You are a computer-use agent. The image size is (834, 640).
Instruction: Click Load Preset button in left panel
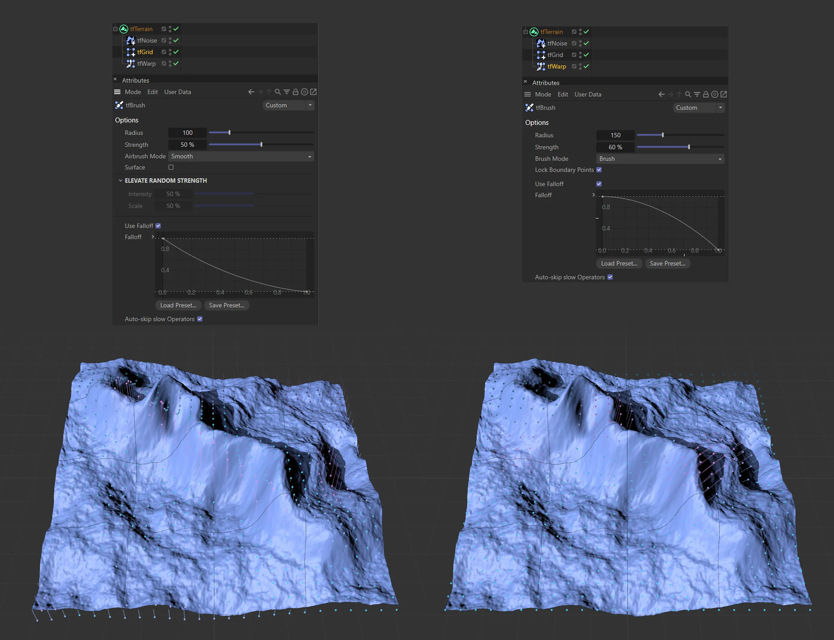(178, 305)
